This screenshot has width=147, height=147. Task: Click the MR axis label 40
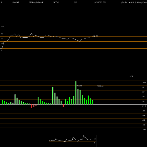coord(143,97)
